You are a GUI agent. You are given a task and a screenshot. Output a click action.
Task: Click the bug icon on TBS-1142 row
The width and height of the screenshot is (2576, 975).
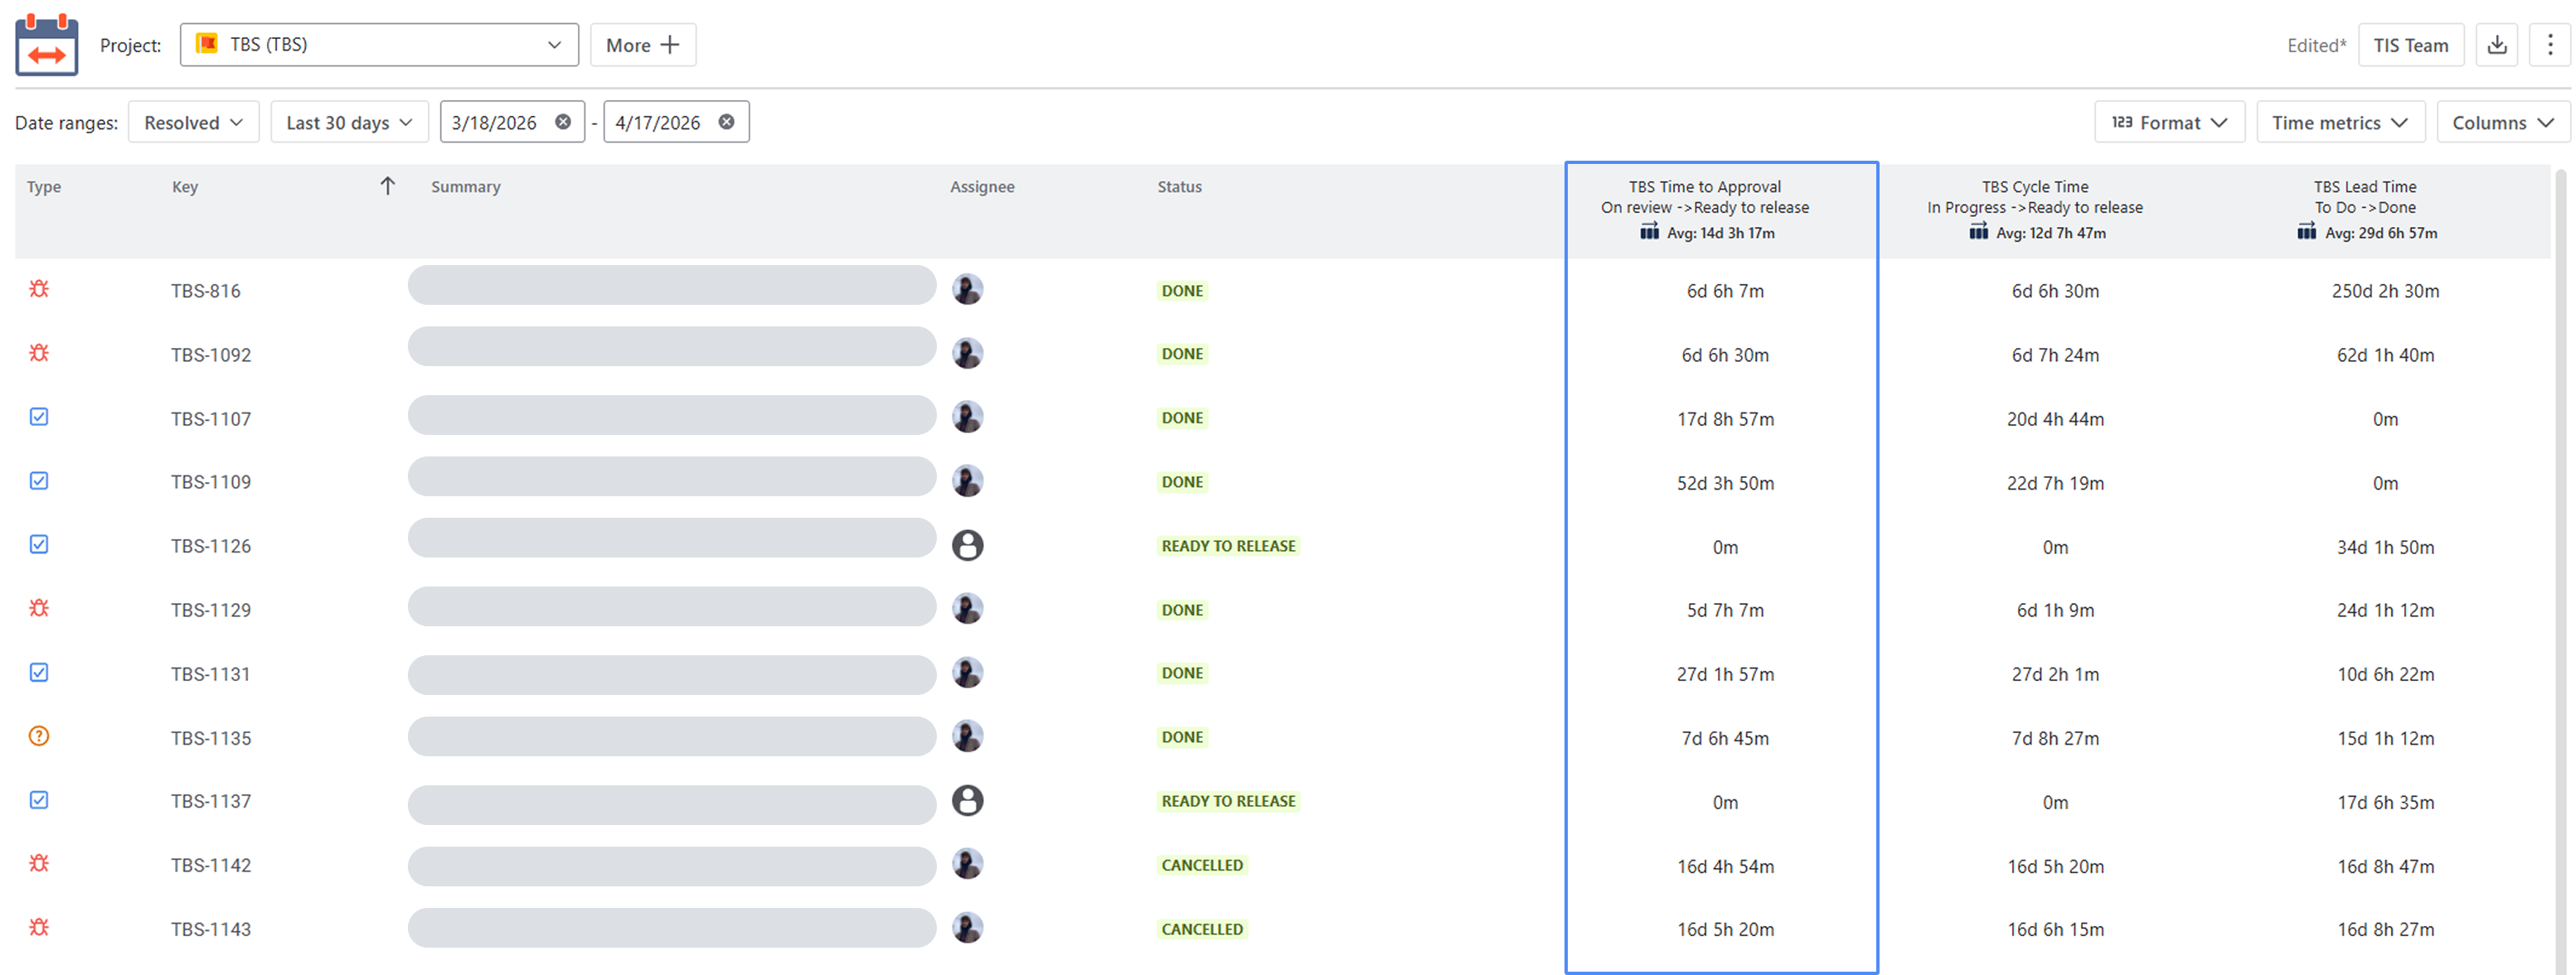(x=39, y=863)
